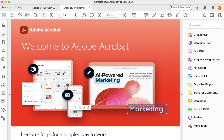Choose the arrow selection tool
This screenshot has width=224, height=140.
click(76, 15)
